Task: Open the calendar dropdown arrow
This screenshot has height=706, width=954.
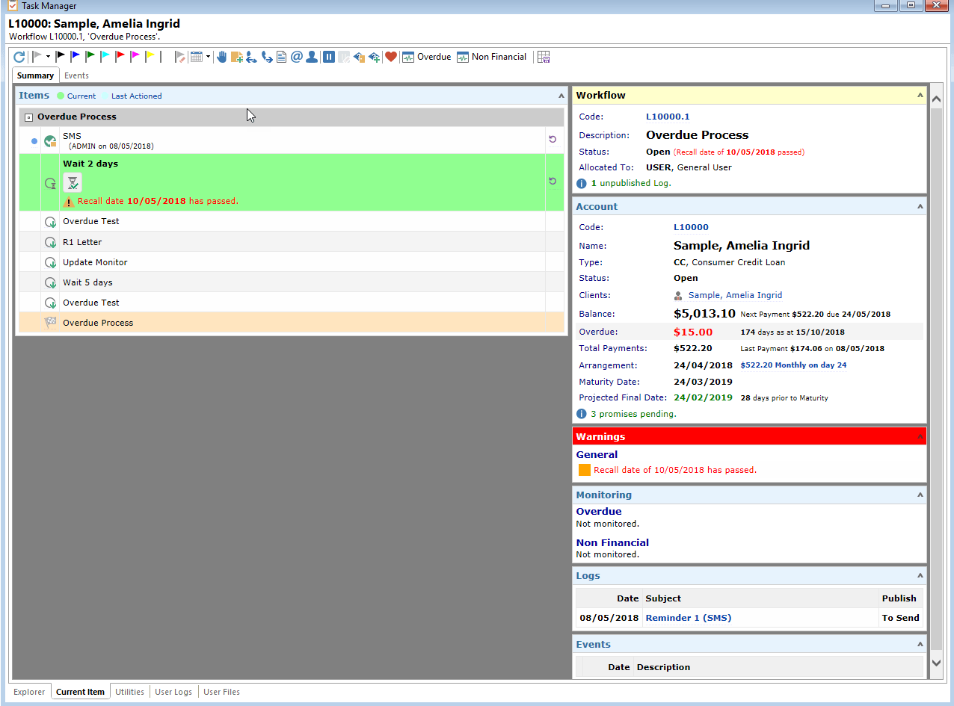Action: click(208, 57)
